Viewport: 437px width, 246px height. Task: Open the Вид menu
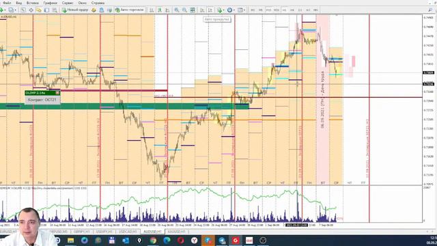(18, 3)
